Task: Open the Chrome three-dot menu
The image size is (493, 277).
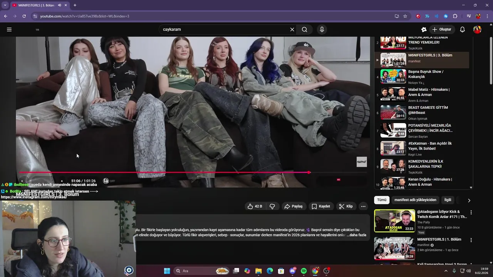Action: 487,16
